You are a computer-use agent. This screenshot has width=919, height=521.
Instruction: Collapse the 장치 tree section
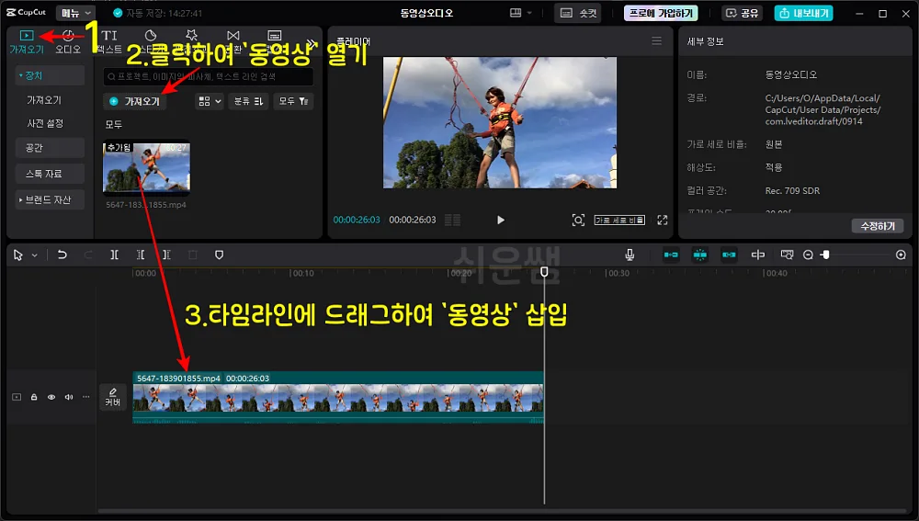click(x=50, y=75)
